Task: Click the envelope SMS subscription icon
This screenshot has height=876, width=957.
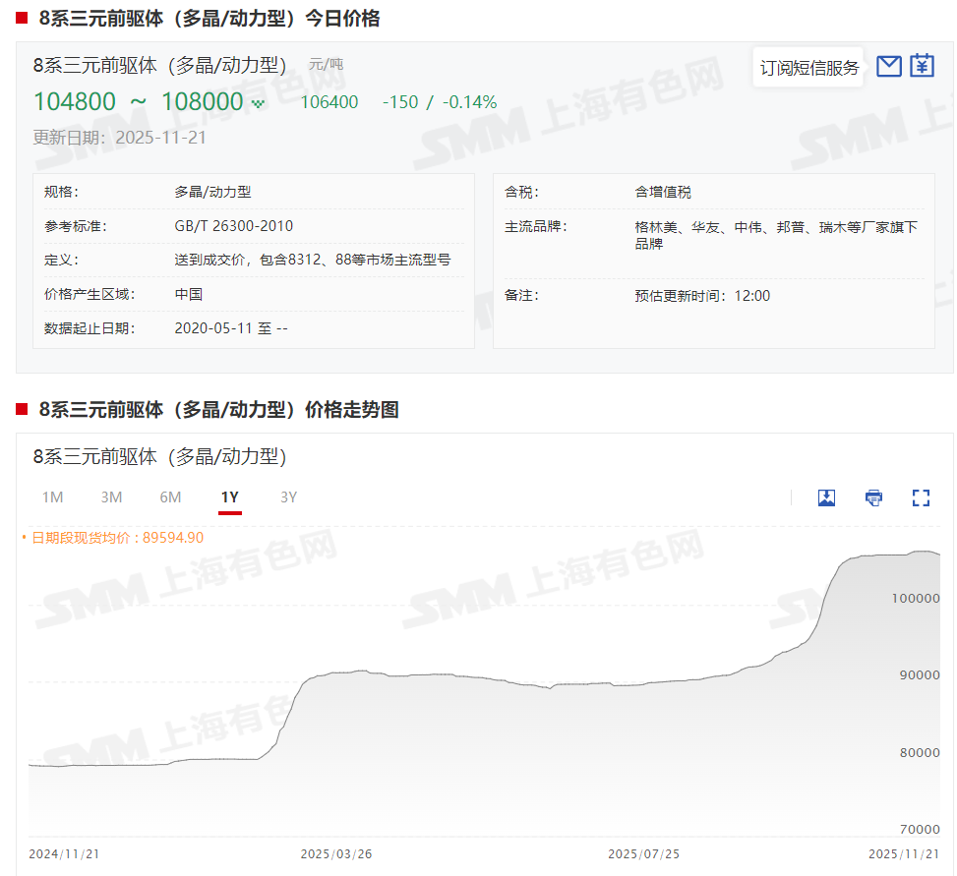Action: tap(889, 66)
